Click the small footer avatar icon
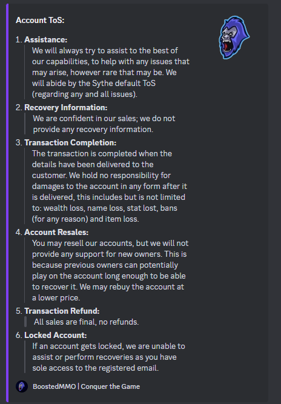The image size is (281, 404). click(22, 386)
